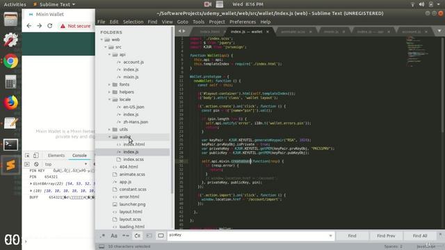Toggle DevTools device toolbar icon
Viewport: 445px width, 250px height.
(35, 156)
